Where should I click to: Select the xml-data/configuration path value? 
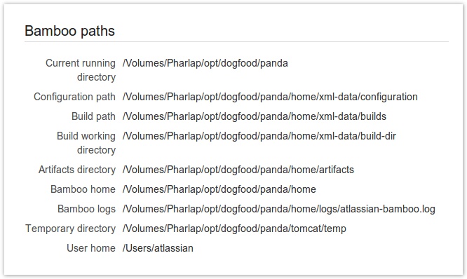(270, 97)
